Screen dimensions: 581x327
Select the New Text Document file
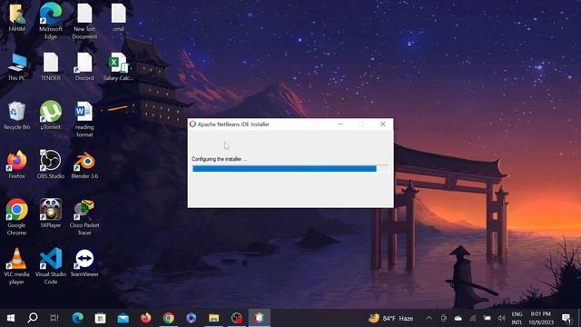tap(84, 22)
